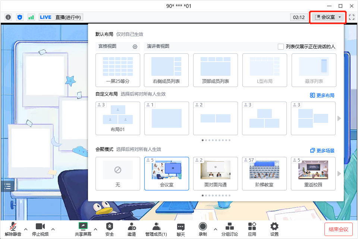Select the 悬浮列表 layout
This screenshot has width=358, height=239.
click(314, 70)
